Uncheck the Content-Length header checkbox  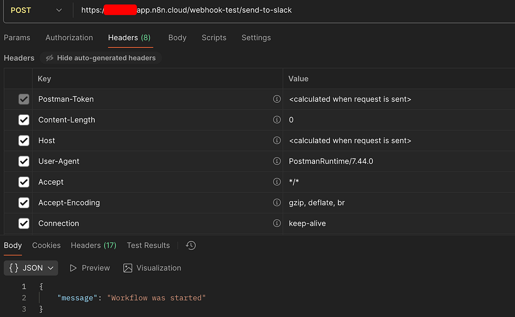click(x=24, y=120)
